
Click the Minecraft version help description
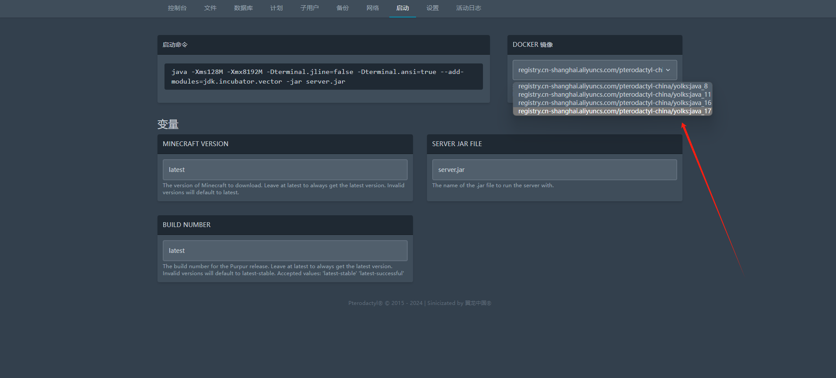click(284, 189)
